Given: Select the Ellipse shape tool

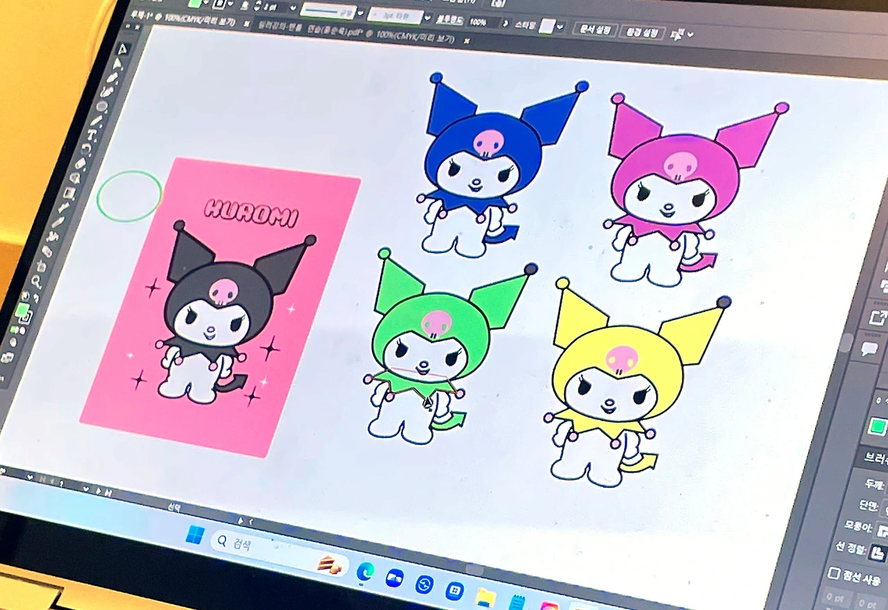Looking at the screenshot, I should (x=102, y=106).
